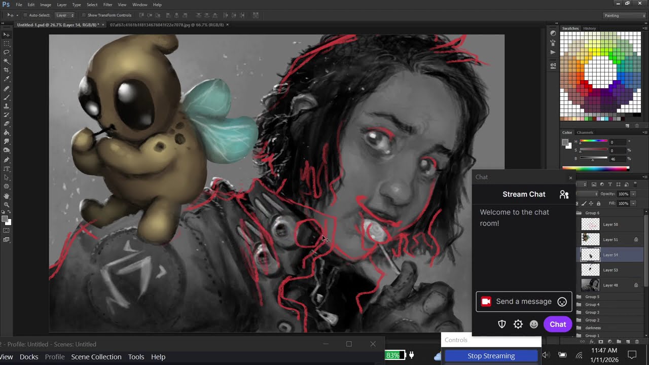Image resolution: width=649 pixels, height=365 pixels.
Task: Select the Lasso tool
Action: [7, 52]
